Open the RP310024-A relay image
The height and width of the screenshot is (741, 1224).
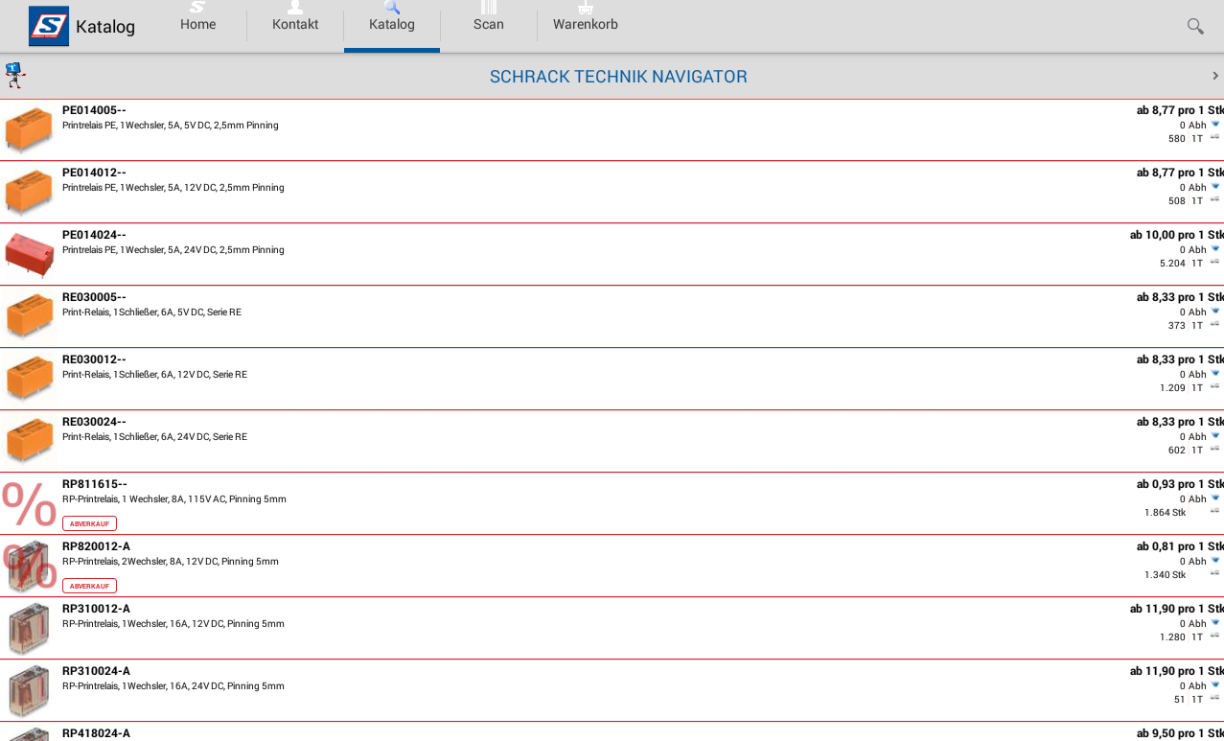(x=29, y=690)
